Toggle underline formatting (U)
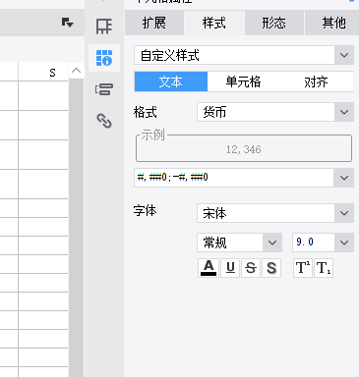This screenshot has width=359, height=377. 230,268
